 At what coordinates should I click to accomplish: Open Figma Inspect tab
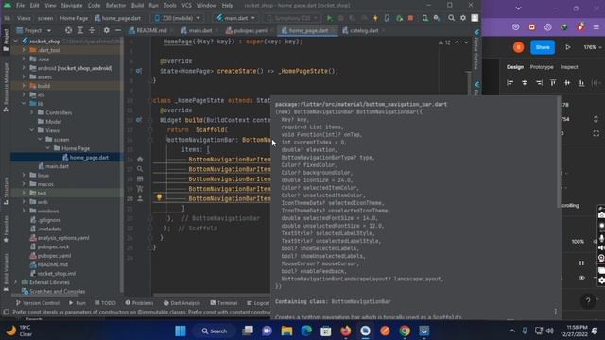pyautogui.click(x=569, y=67)
